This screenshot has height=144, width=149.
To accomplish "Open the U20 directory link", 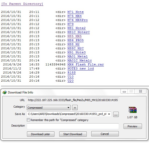I will 71,81.
